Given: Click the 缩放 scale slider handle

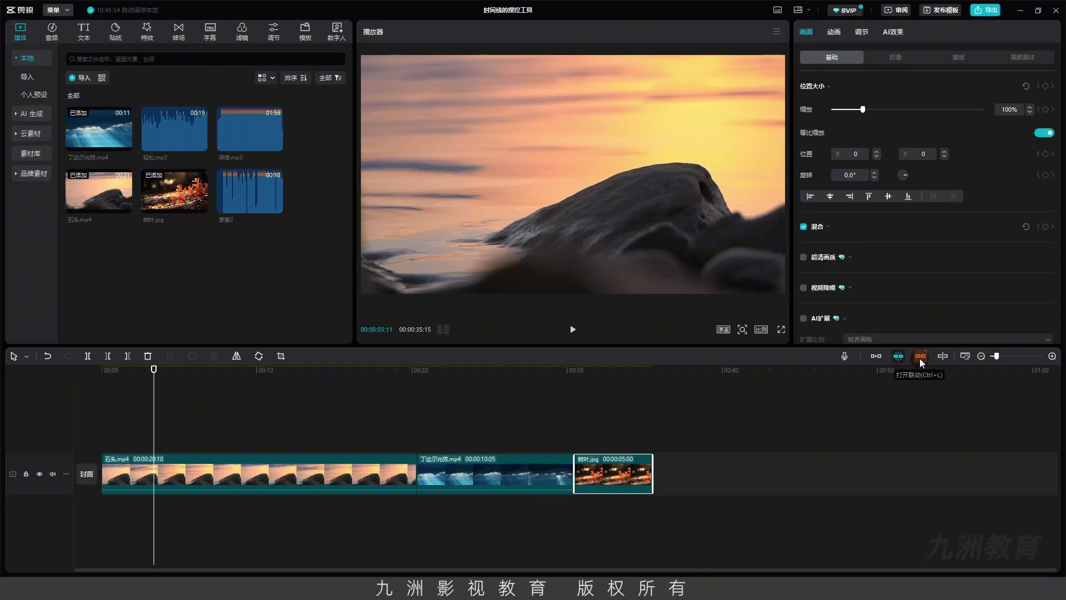Looking at the screenshot, I should (x=862, y=109).
